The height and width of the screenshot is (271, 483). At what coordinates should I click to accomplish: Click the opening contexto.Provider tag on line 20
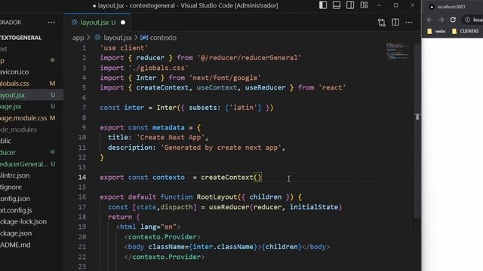click(162, 237)
